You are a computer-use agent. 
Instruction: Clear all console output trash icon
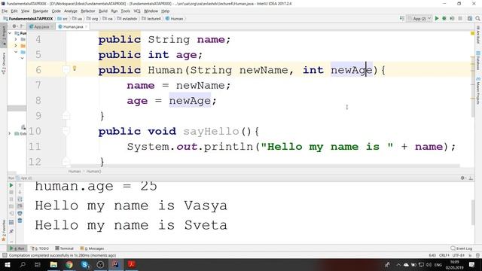coord(20,221)
